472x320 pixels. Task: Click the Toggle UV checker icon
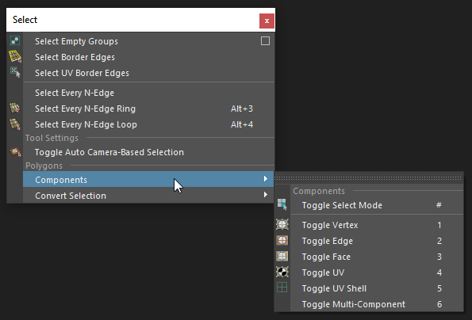click(282, 272)
